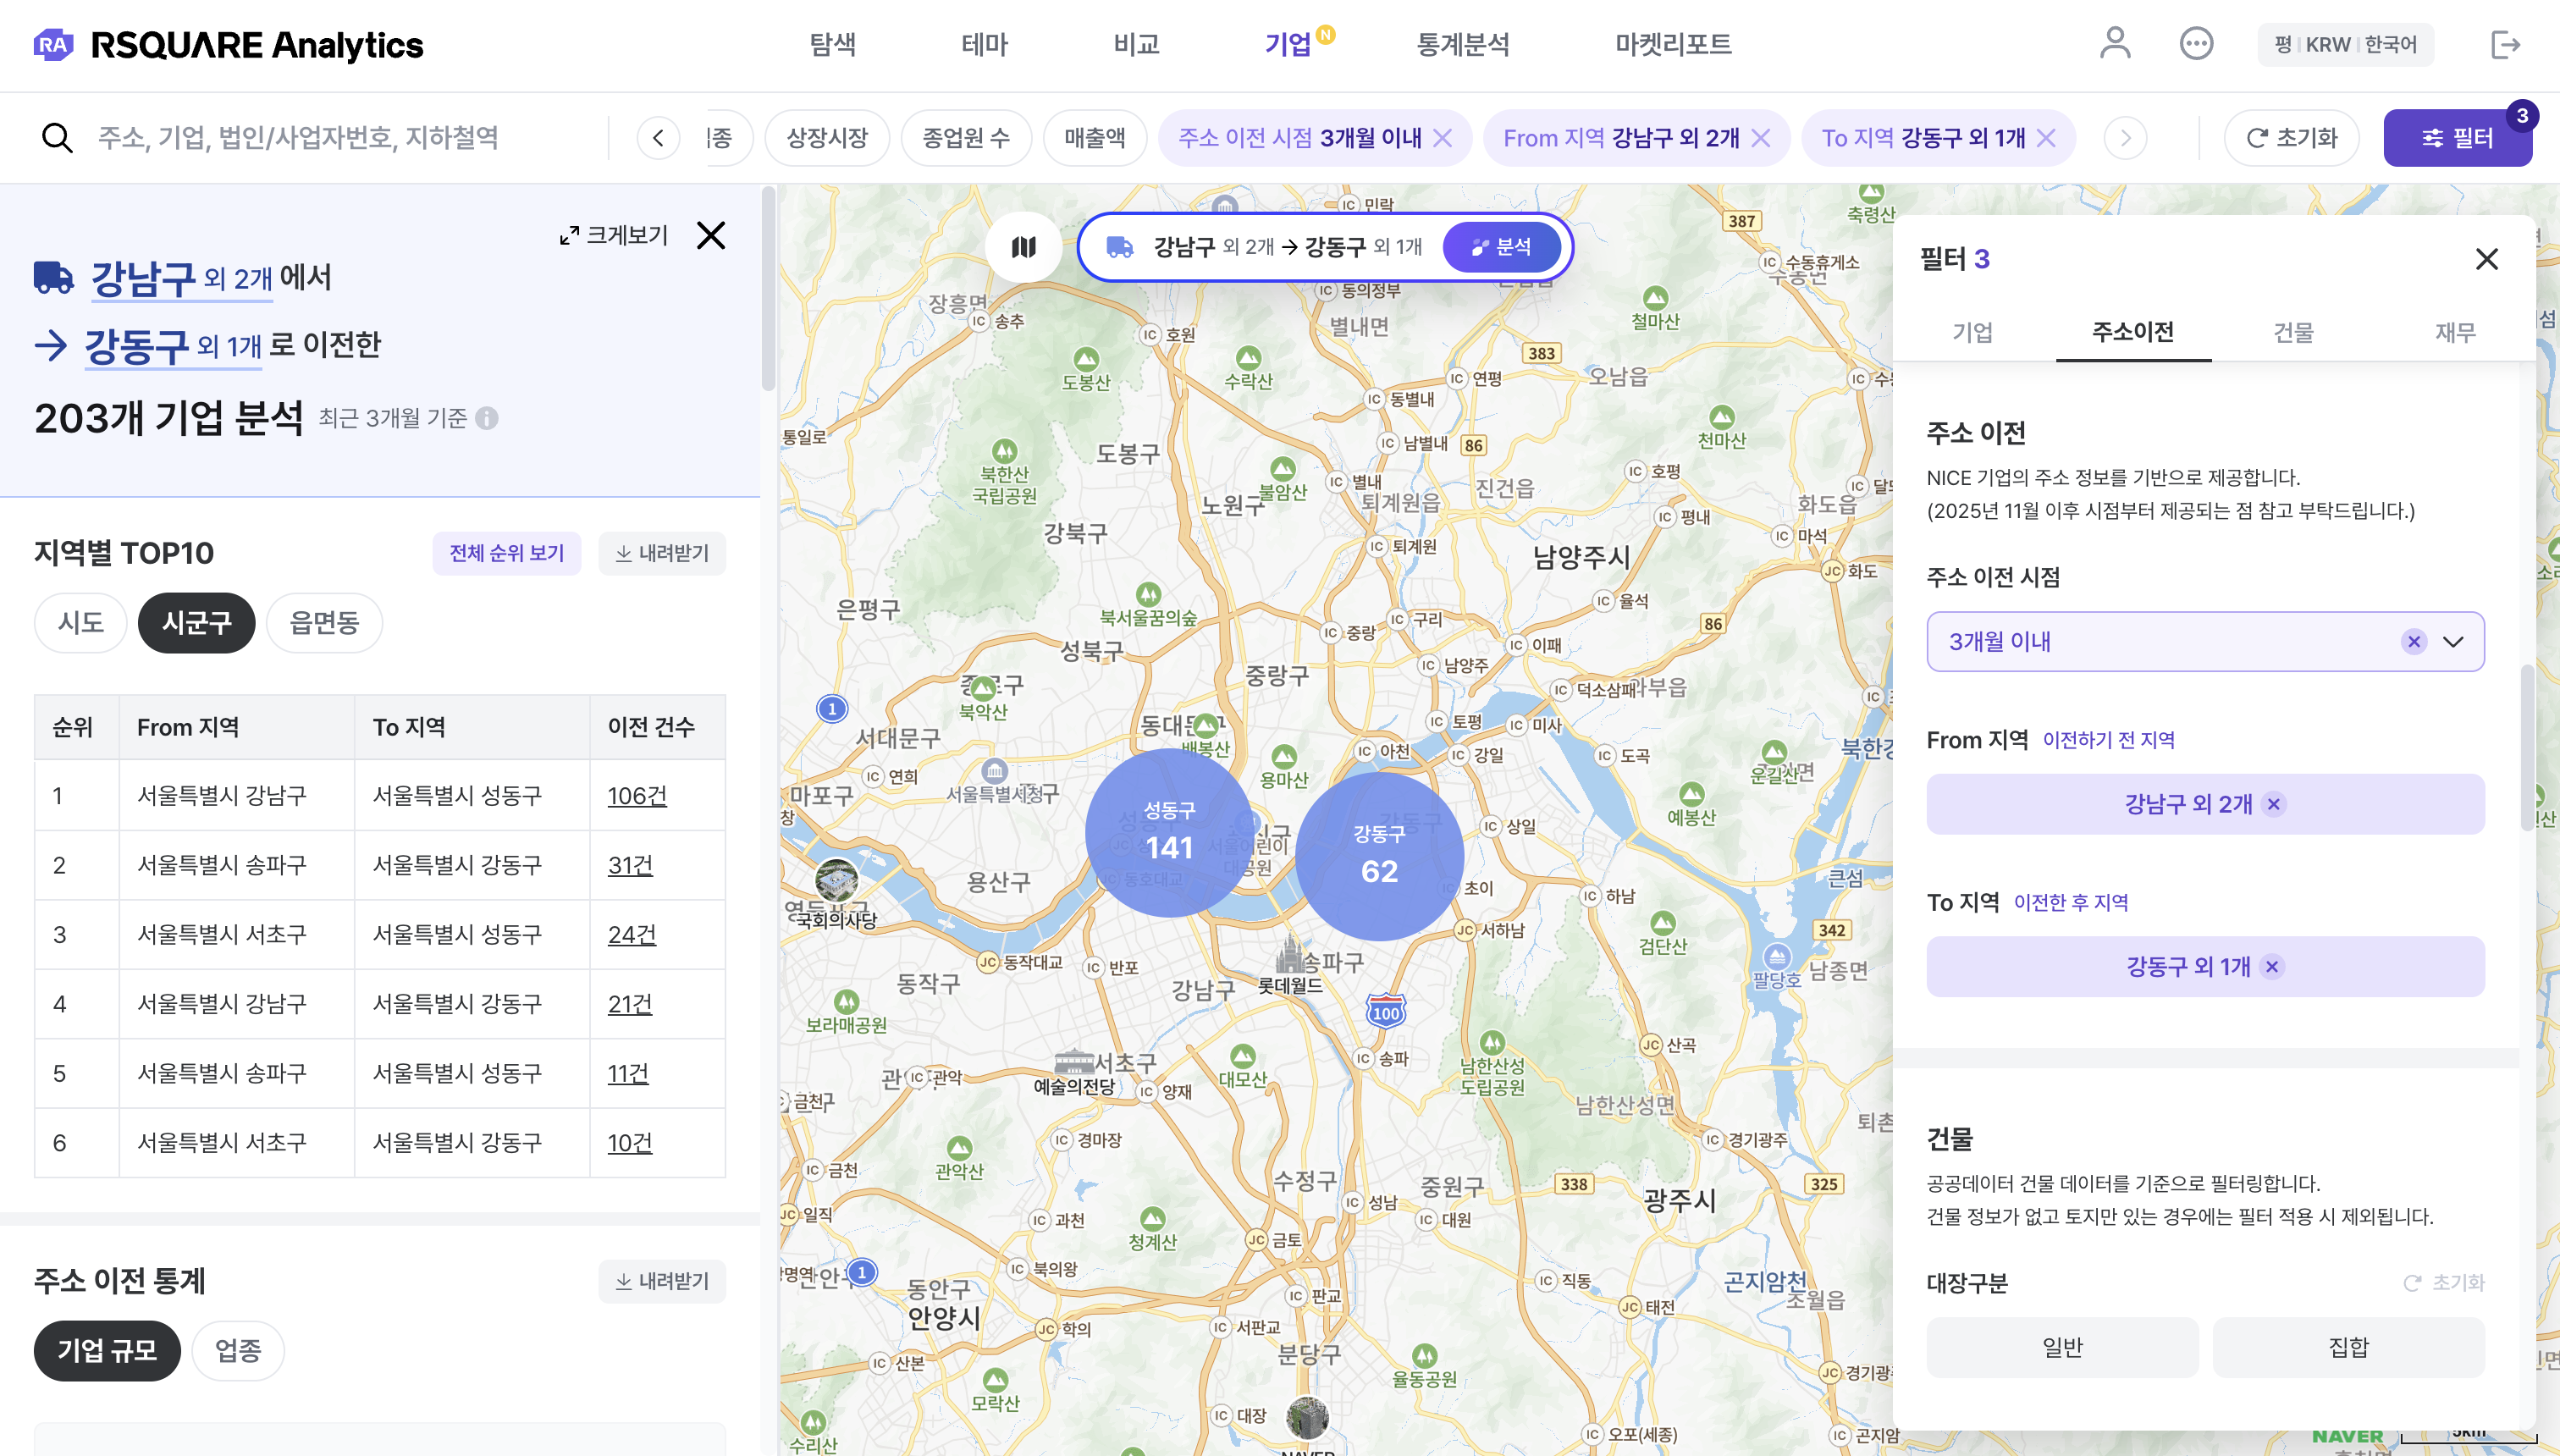Image resolution: width=2560 pixels, height=1456 pixels.
Task: Open the chat bubble more-options icon
Action: point(2196,44)
